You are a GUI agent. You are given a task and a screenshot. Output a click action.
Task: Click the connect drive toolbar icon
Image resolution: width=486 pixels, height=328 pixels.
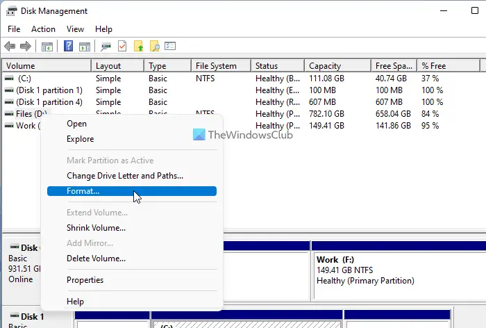coord(106,47)
